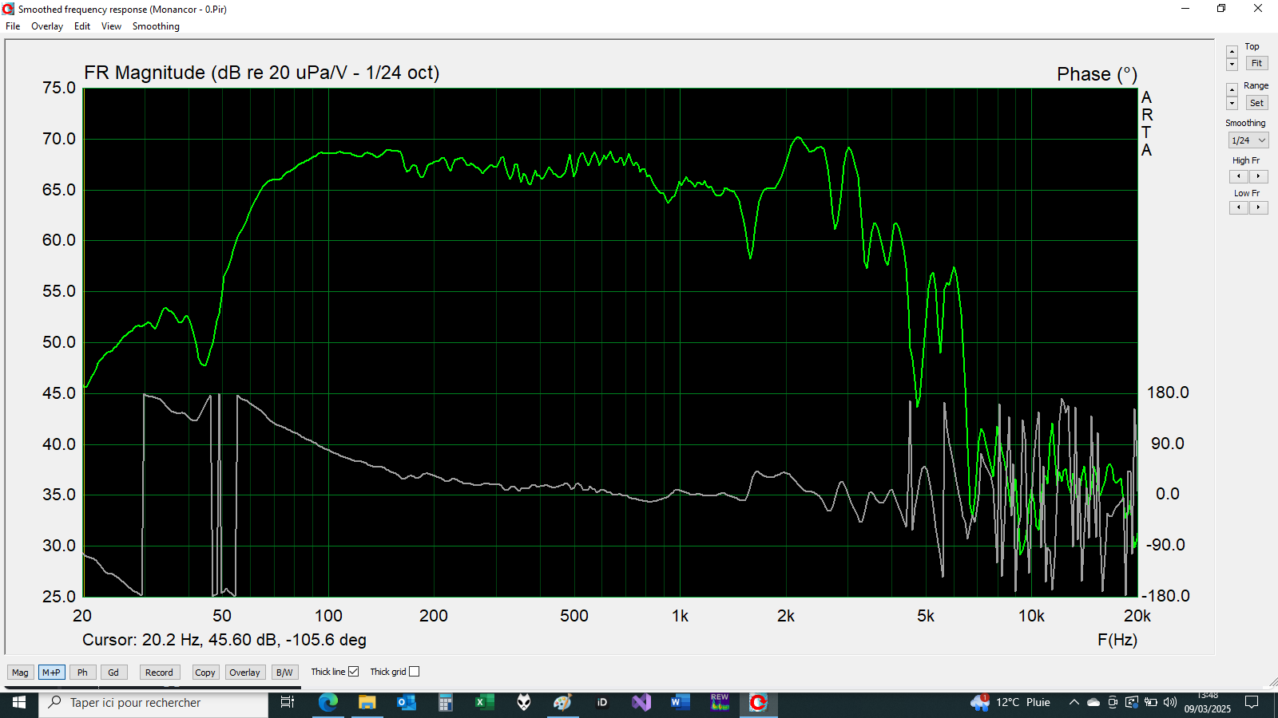Click the foobar2000 alien icon in taskbar
This screenshot has width=1278, height=718.
523,702
